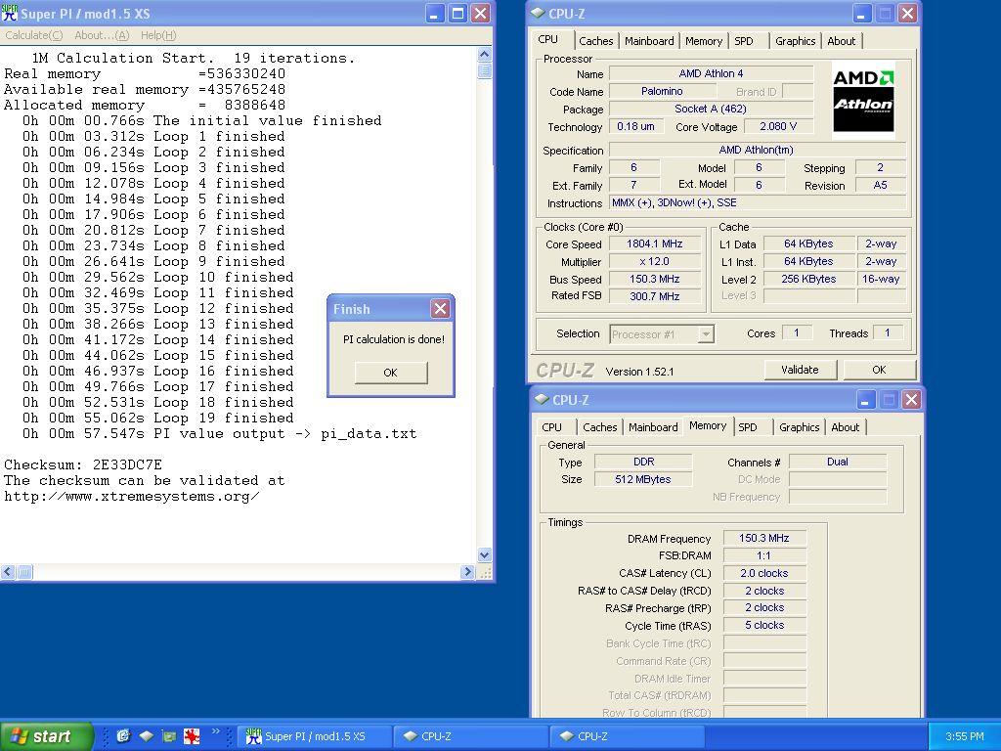The image size is (1001, 751).
Task: Click CPU-Z taskbar button next to Super PI
Action: point(471,736)
